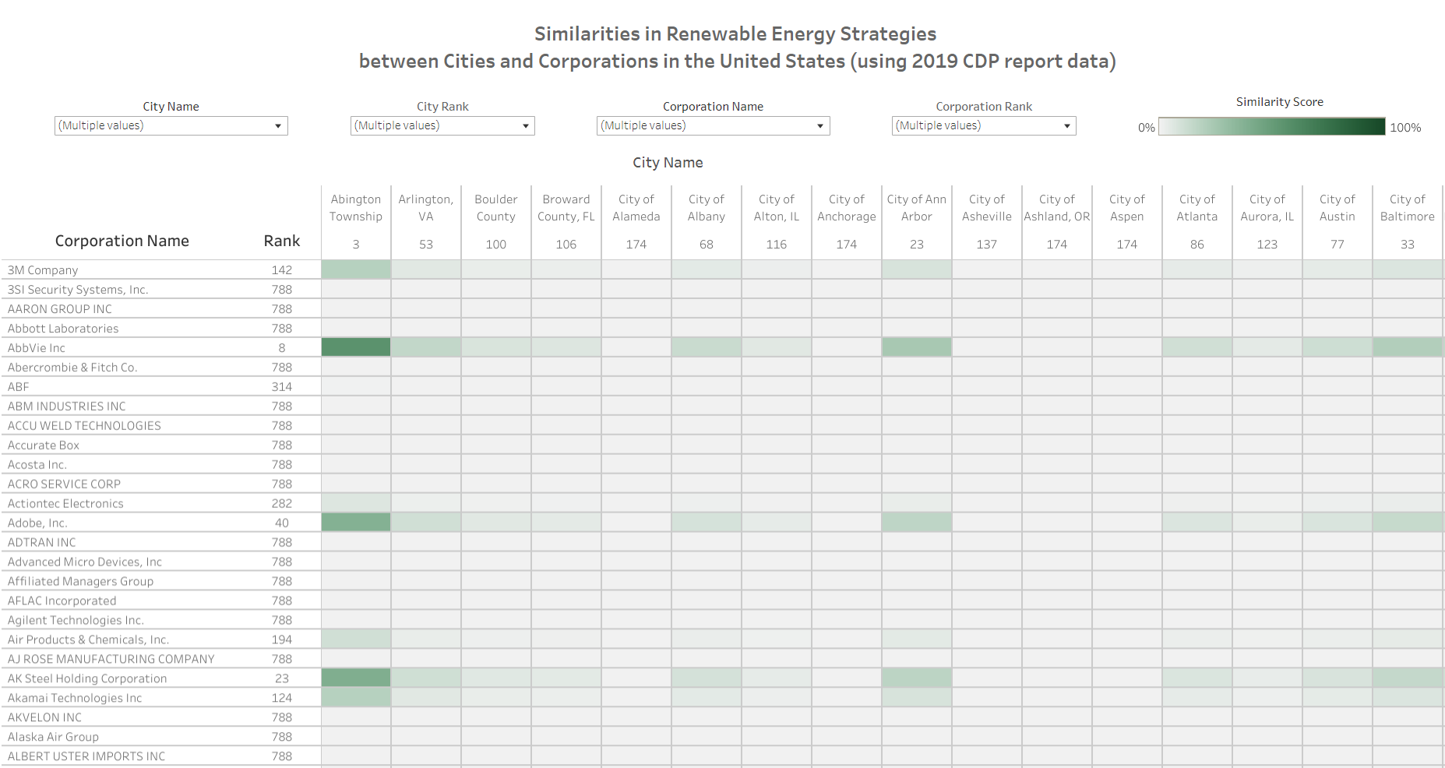This screenshot has height=768, width=1445.
Task: Open the Corporation Name filter dropdown
Action: coord(713,125)
